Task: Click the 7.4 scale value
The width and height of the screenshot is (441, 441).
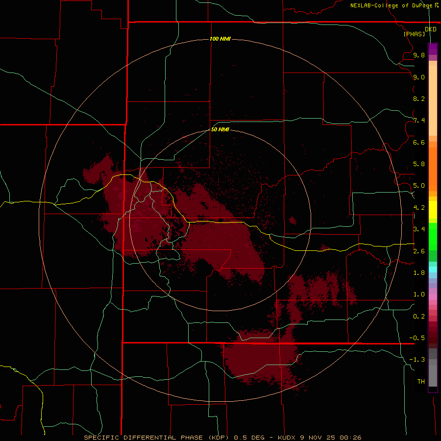Action: [419, 121]
